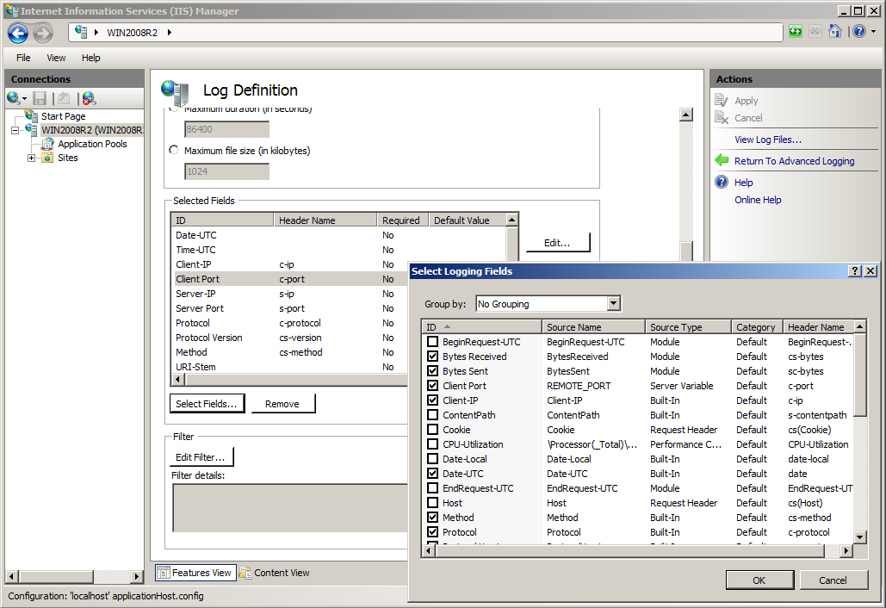Uncheck the Bytes Sent checkbox
The height and width of the screenshot is (608, 886).
pos(433,371)
